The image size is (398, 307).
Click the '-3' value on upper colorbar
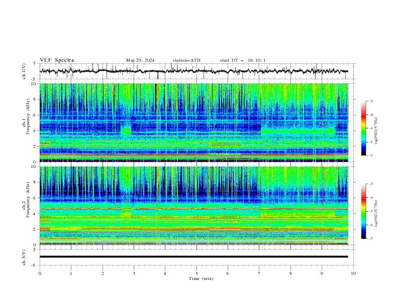(x=371, y=101)
